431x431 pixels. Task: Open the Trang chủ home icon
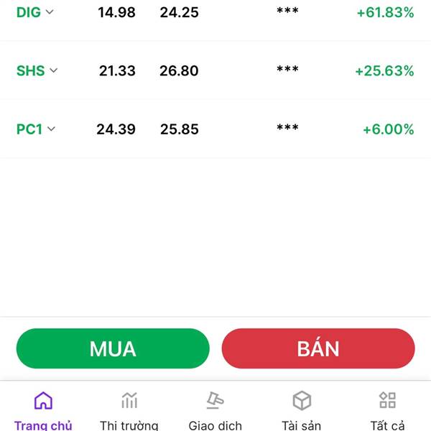pyautogui.click(x=43, y=401)
